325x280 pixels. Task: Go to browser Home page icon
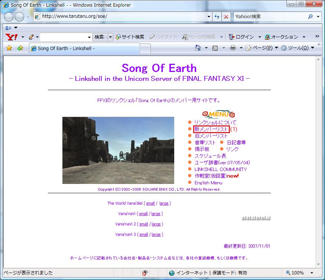pyautogui.click(x=198, y=48)
